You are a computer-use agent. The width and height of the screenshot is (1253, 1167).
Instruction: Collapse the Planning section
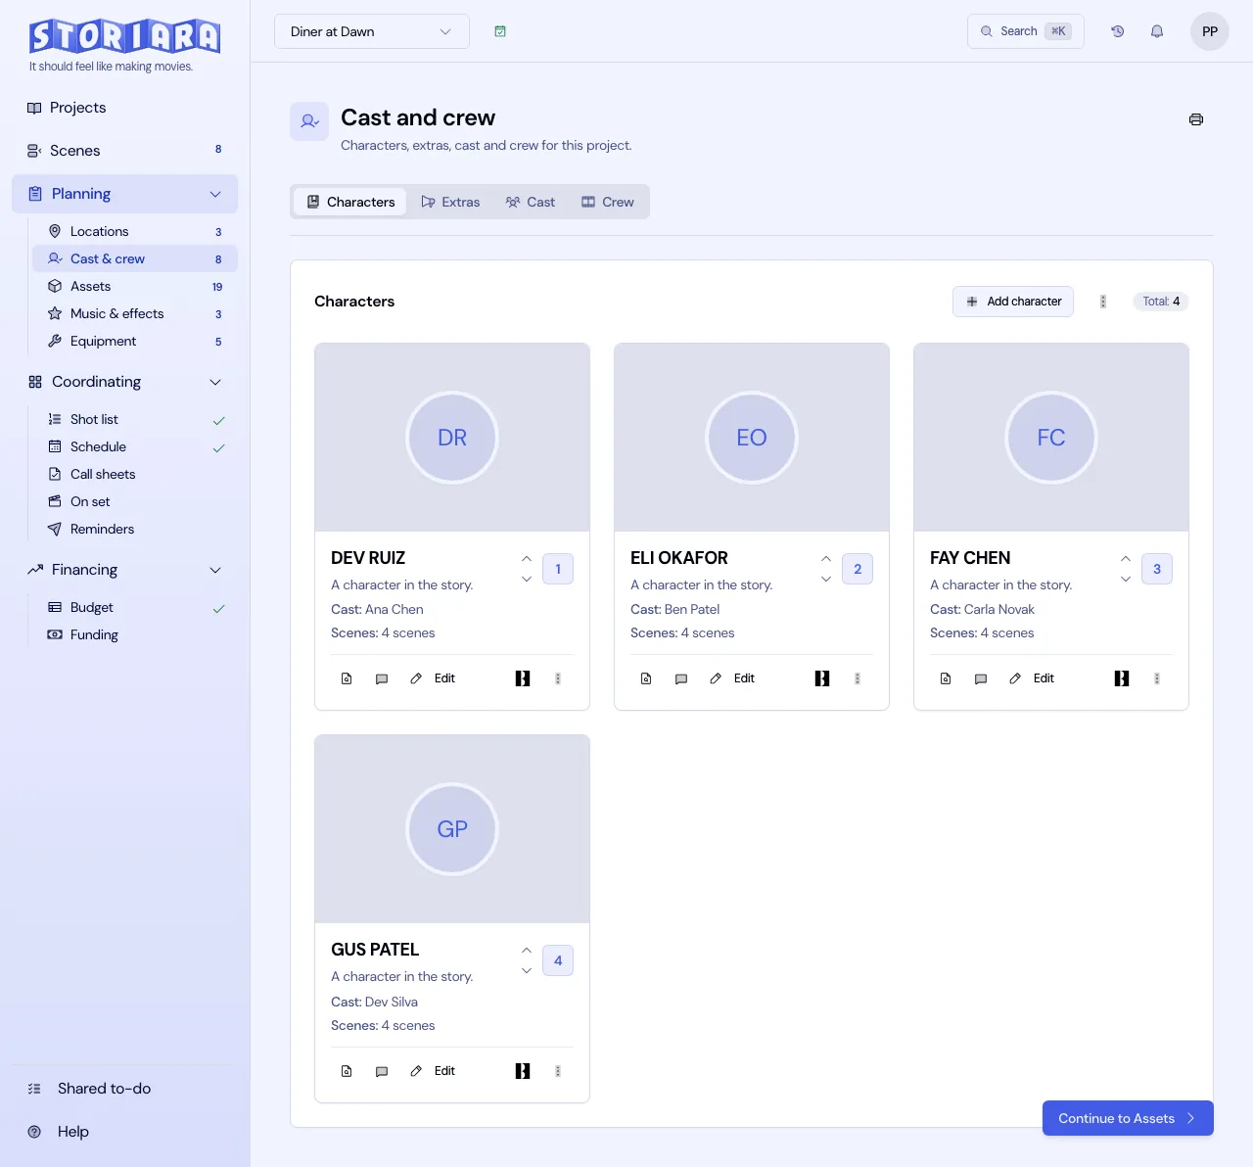point(215,194)
